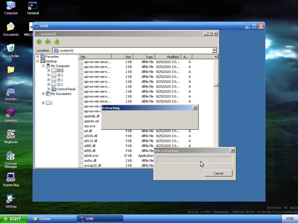This screenshot has width=298, height=223.
Task: Select the appwiz.cpl file
Action: (91, 121)
